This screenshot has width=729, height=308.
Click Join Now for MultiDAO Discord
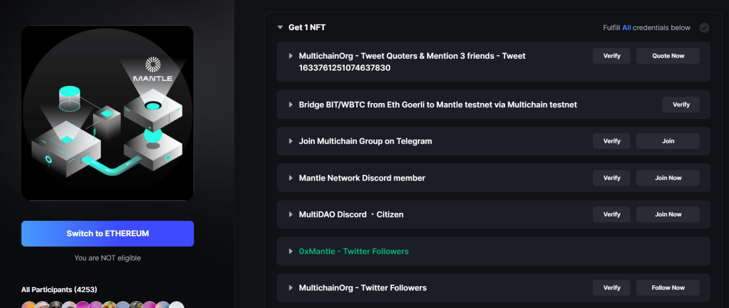[667, 215]
